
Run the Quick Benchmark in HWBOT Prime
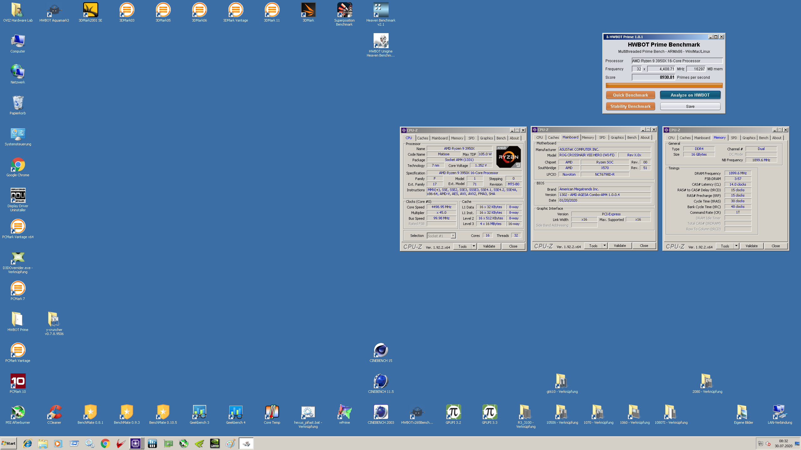(x=630, y=95)
